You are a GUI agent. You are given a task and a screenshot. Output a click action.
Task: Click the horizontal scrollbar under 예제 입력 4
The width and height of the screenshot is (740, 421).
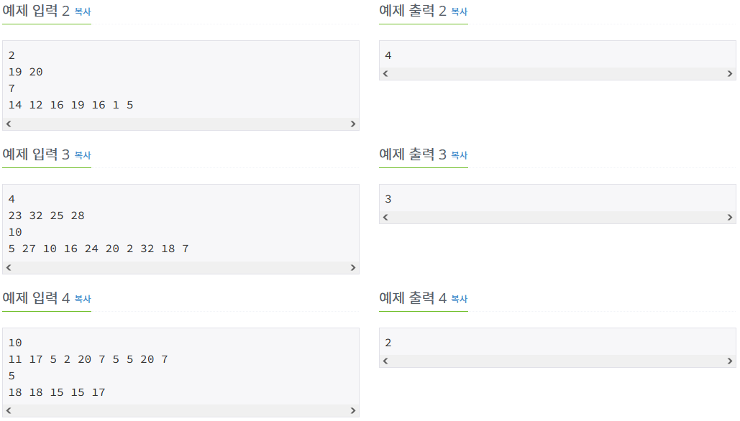(x=180, y=411)
